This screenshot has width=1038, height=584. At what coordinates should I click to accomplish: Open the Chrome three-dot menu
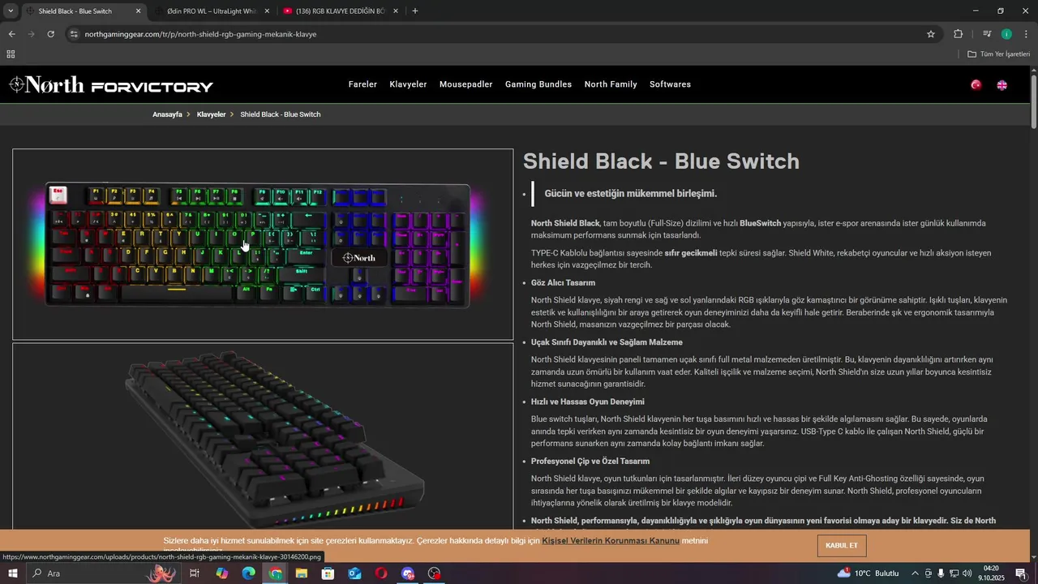click(1026, 34)
